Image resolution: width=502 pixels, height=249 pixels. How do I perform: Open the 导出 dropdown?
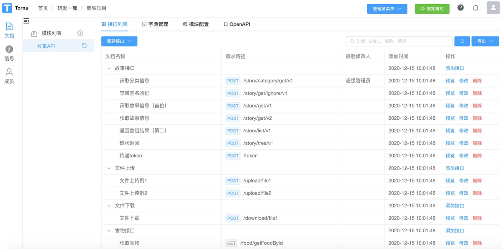coord(485,41)
